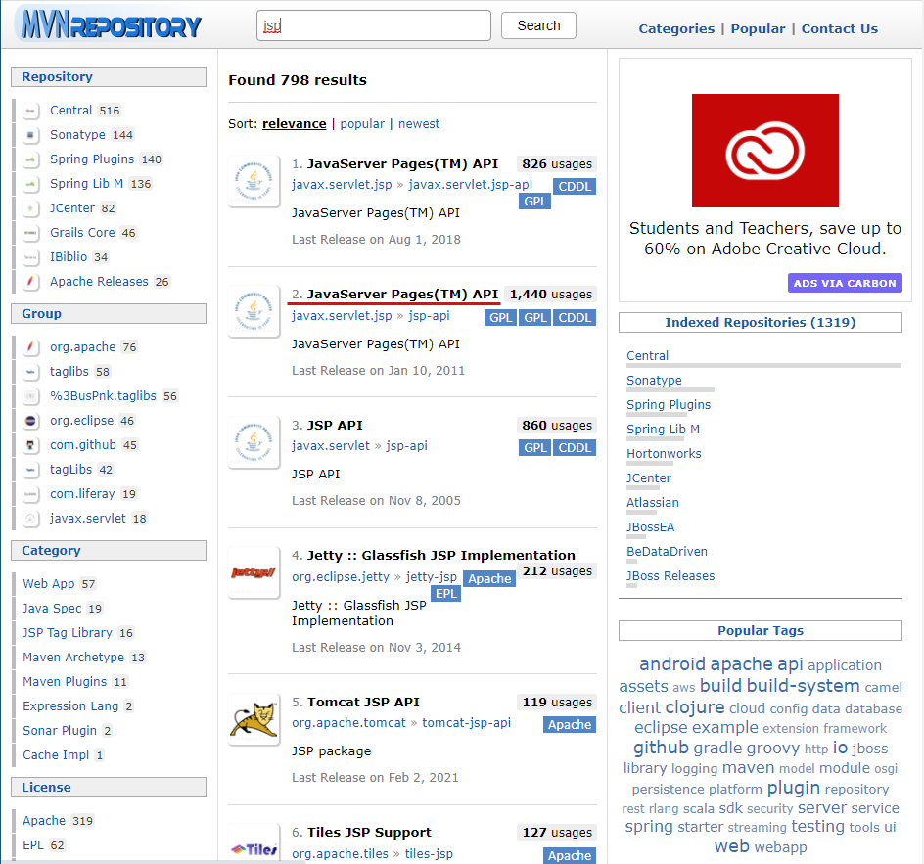The height and width of the screenshot is (864, 924).
Task: Click the ADS VIA CARBON button
Action: (x=845, y=283)
